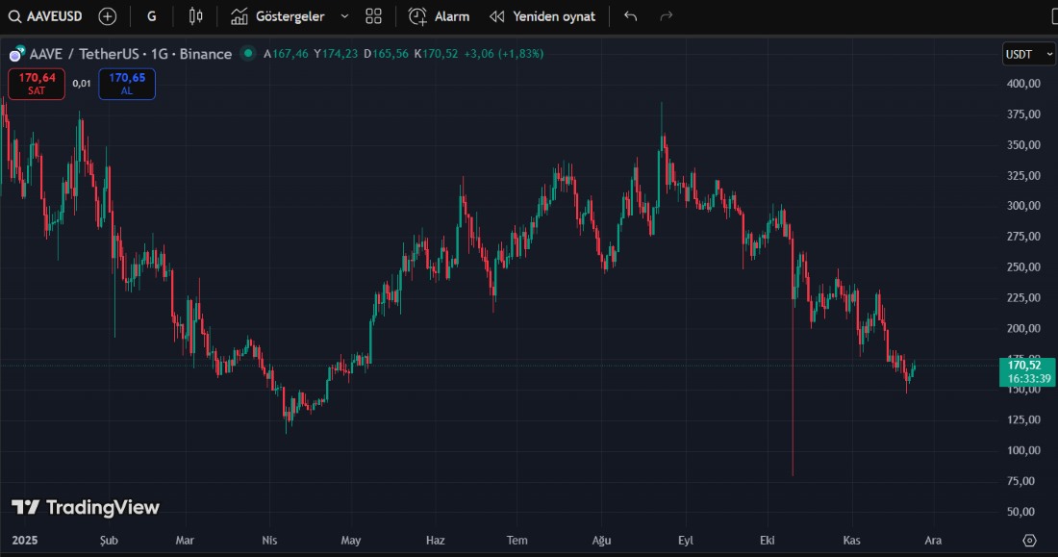Viewport: 1058px width, 557px height.
Task: Click the plus icon to add a symbol
Action: 108,16
